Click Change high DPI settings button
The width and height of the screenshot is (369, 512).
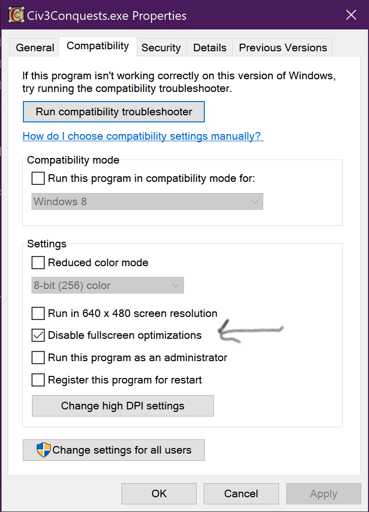122,406
